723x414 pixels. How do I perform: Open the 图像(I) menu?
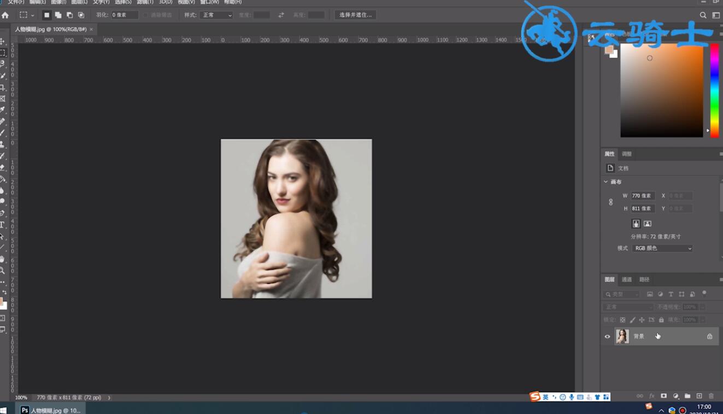[x=58, y=2]
